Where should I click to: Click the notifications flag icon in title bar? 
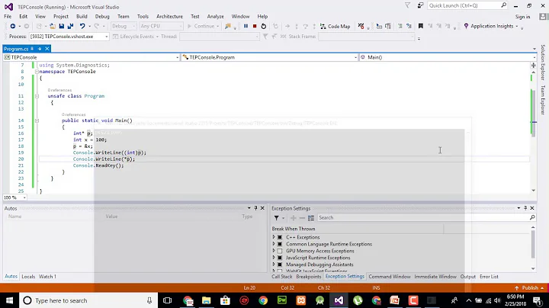[406, 5]
